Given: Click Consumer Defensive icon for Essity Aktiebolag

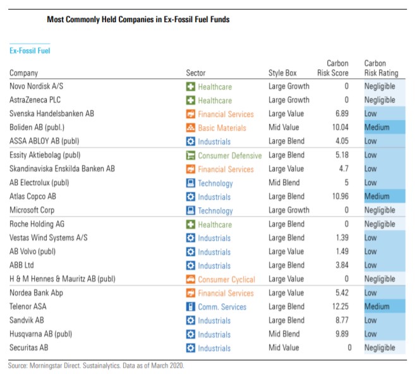Looking at the screenshot, I should (190, 155).
